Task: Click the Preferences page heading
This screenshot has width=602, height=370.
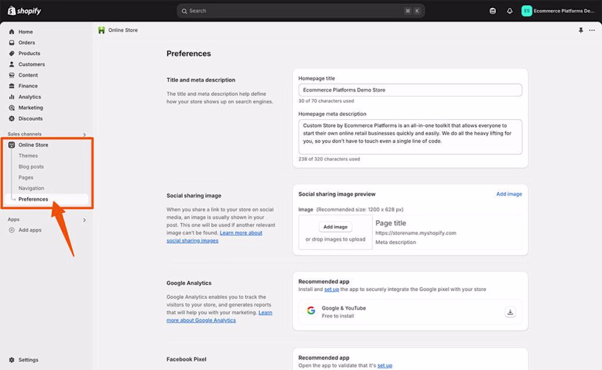Action: 188,54
